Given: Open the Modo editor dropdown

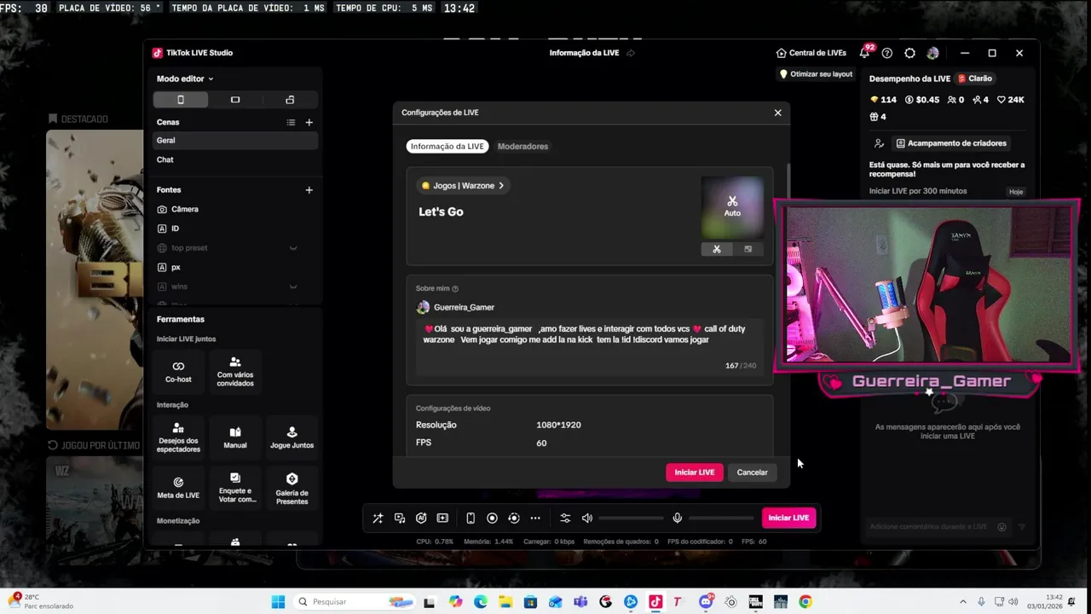Looking at the screenshot, I should tap(185, 78).
